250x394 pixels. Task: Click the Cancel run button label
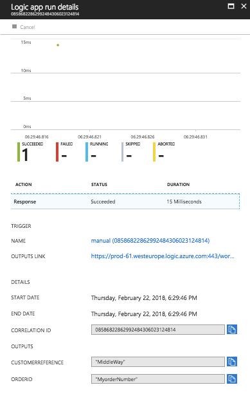28,27
